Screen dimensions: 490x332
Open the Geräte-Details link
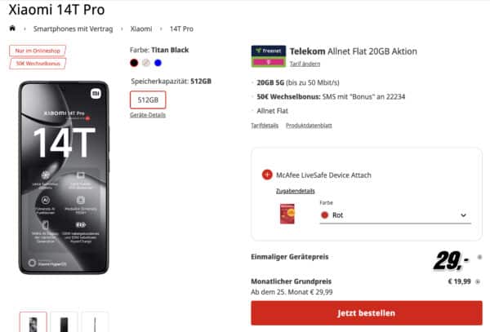click(x=148, y=115)
